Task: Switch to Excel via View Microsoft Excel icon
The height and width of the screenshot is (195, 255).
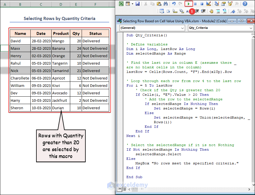Action: tap(121, 4)
